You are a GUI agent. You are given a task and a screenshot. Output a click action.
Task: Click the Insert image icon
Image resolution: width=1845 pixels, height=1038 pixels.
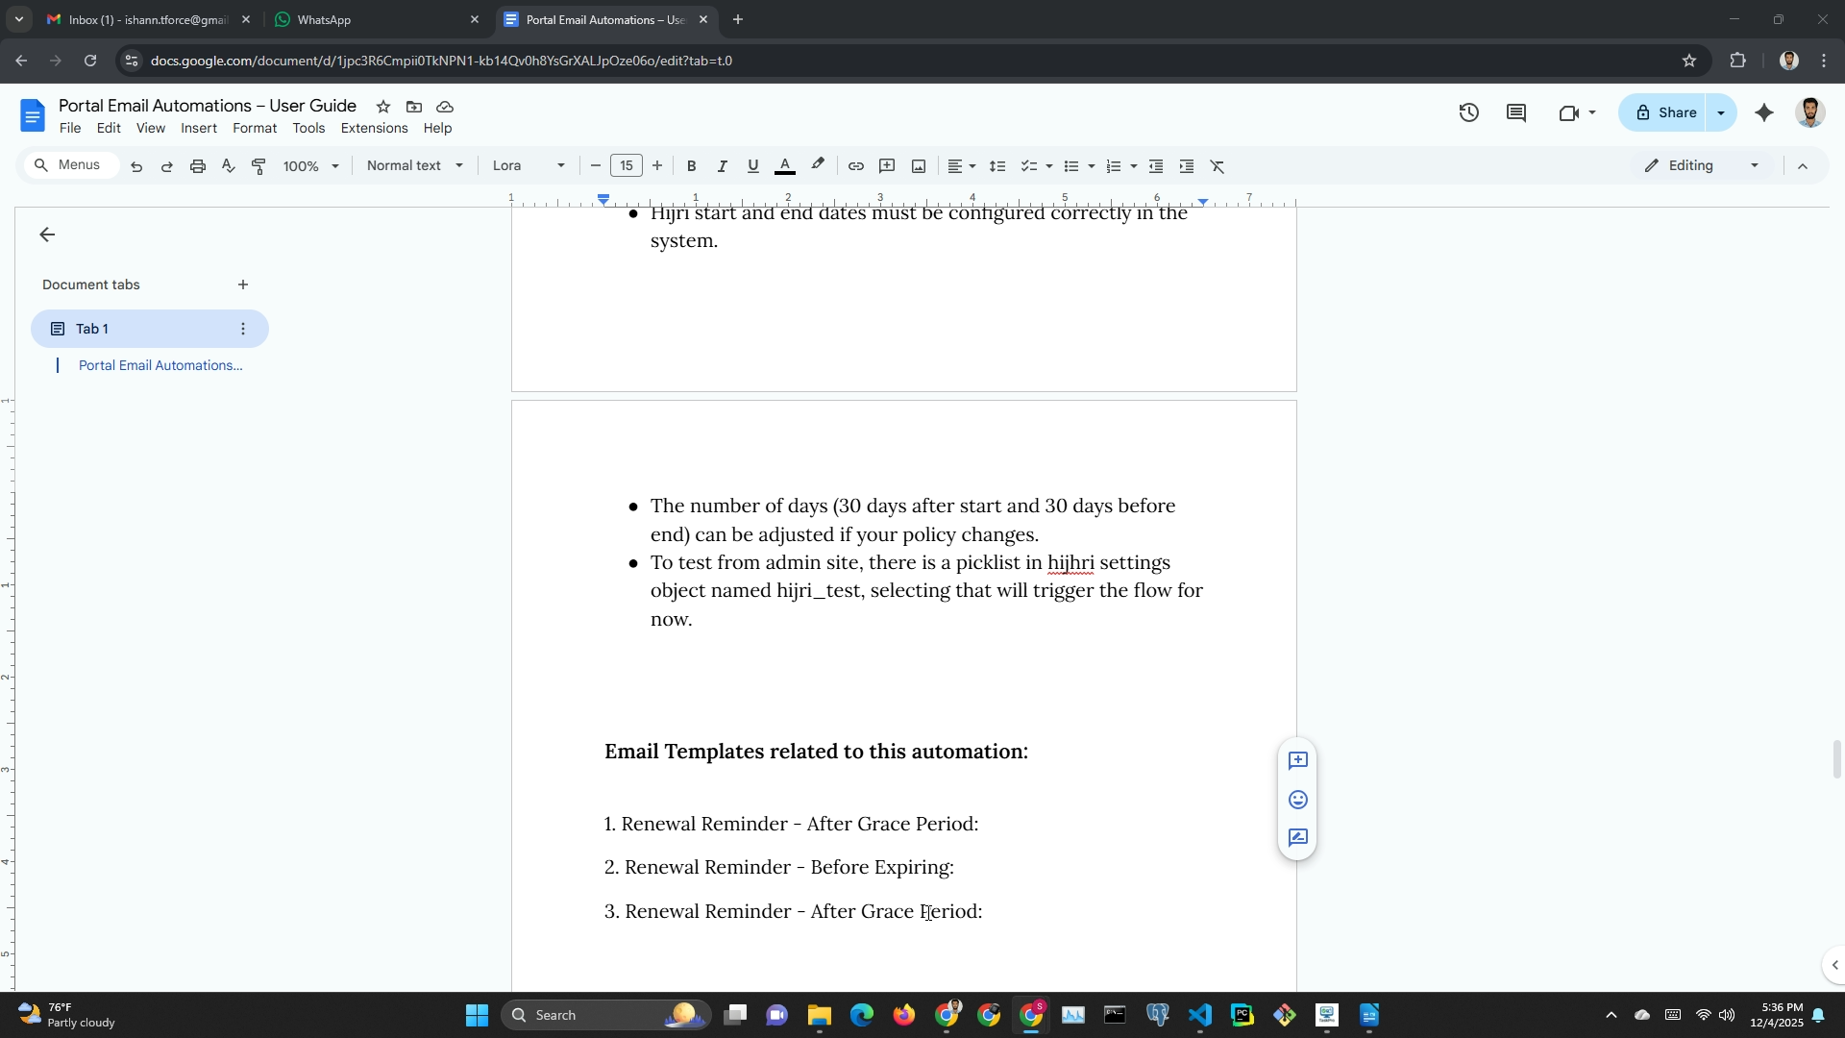(919, 166)
